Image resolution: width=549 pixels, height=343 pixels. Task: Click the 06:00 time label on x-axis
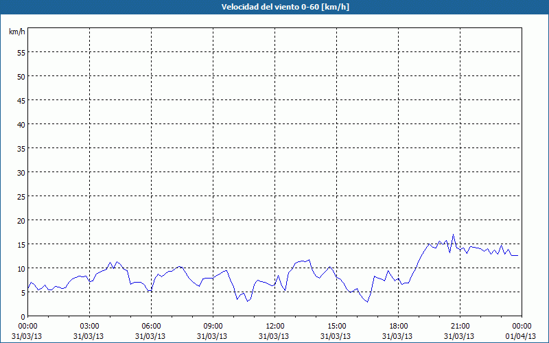coord(151,327)
